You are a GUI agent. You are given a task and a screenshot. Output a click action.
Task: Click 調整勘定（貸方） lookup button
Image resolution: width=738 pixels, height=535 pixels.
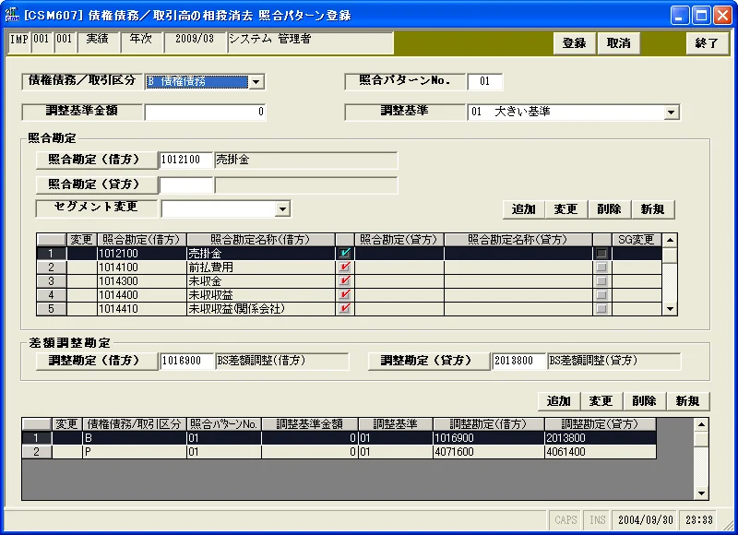[428, 361]
